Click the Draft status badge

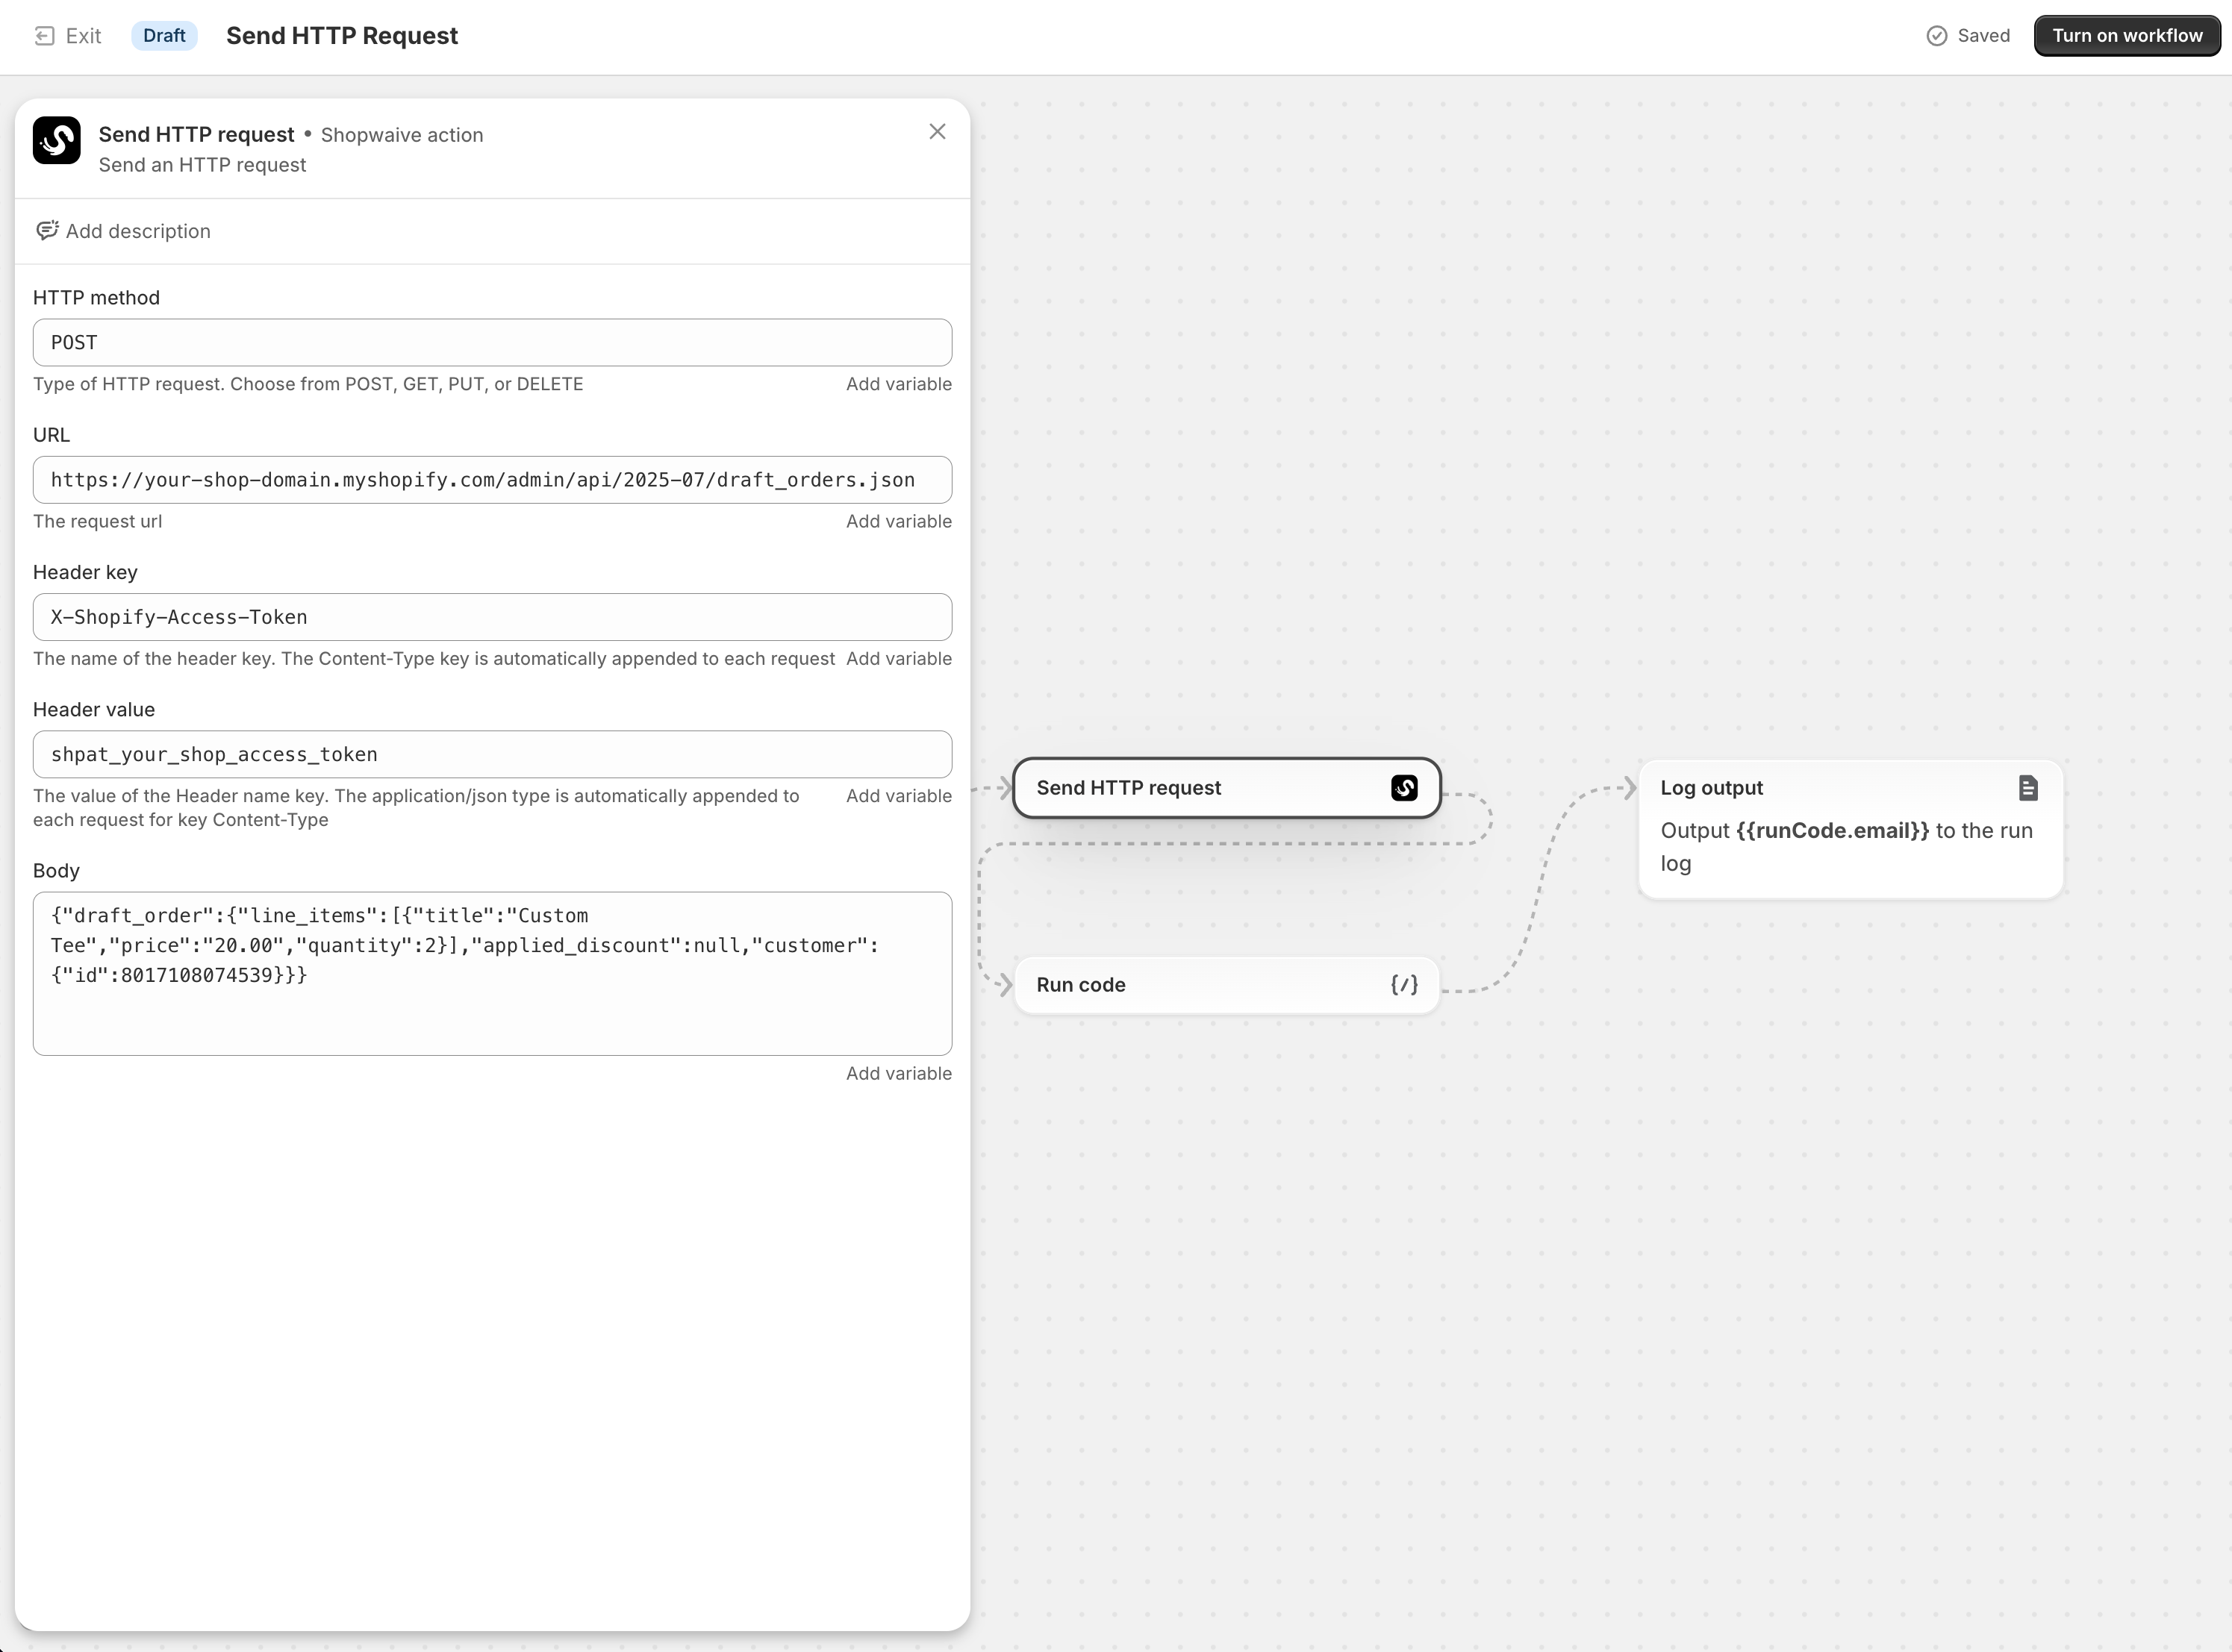click(164, 36)
